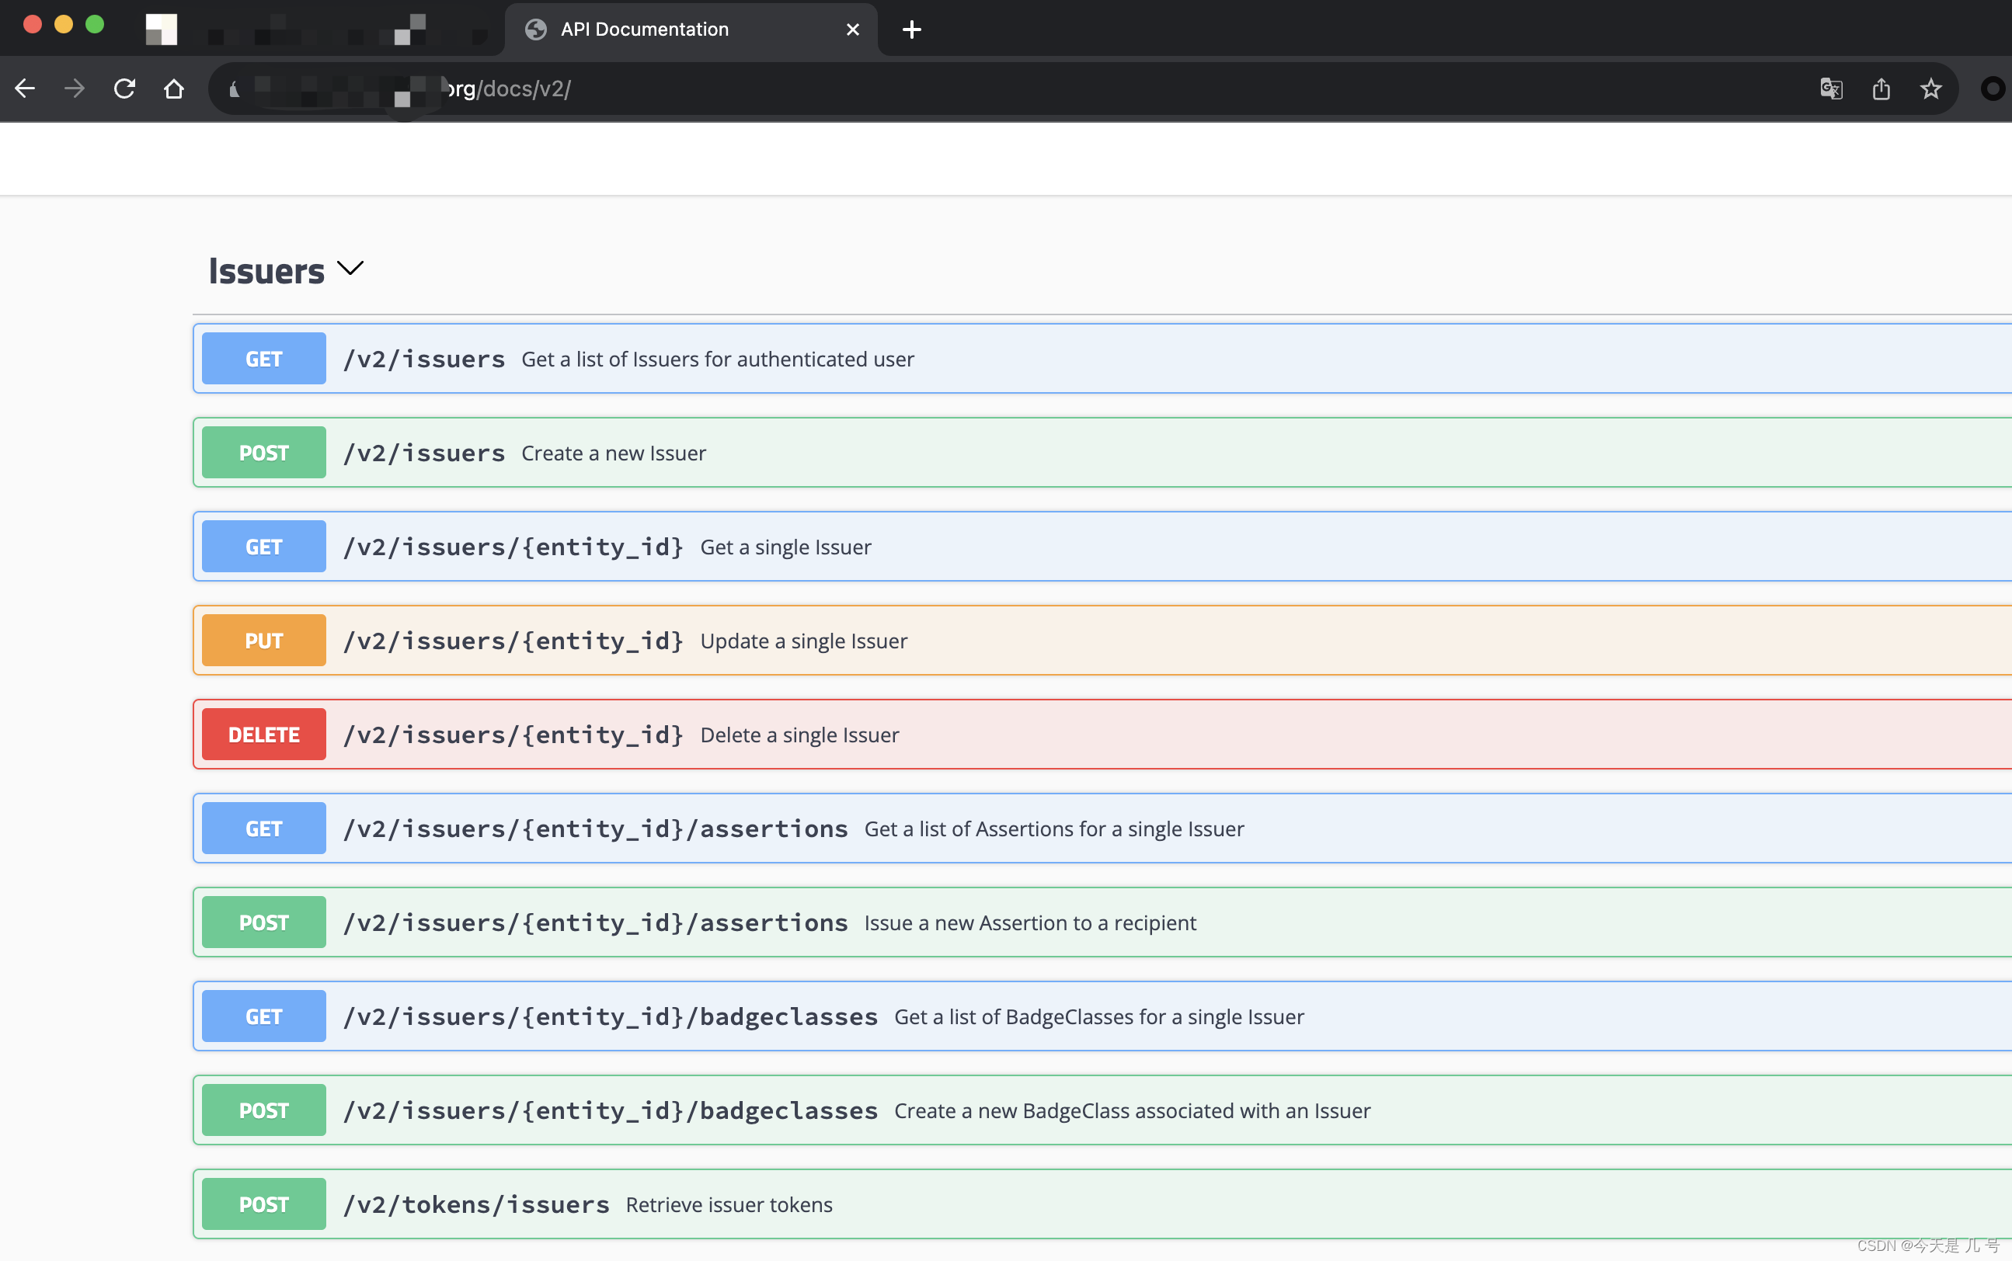Expand PUT Update a single Issuer row
The width and height of the screenshot is (2012, 1261).
point(1102,641)
